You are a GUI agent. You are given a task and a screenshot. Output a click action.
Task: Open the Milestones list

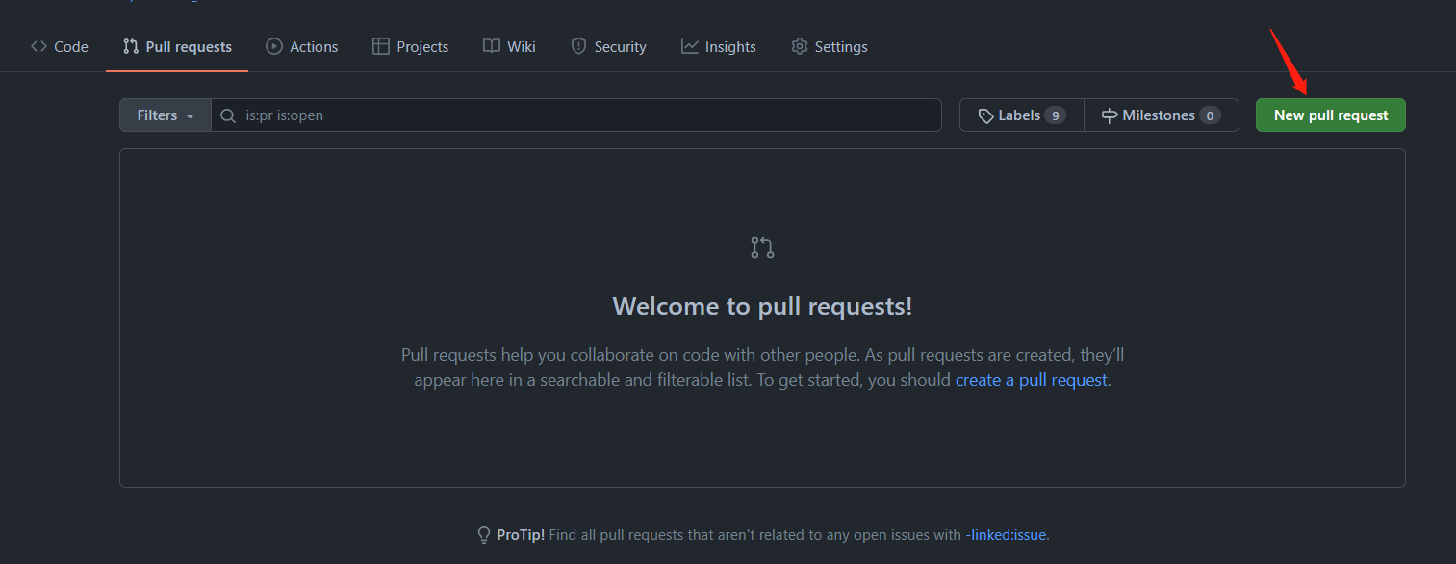tap(1162, 115)
